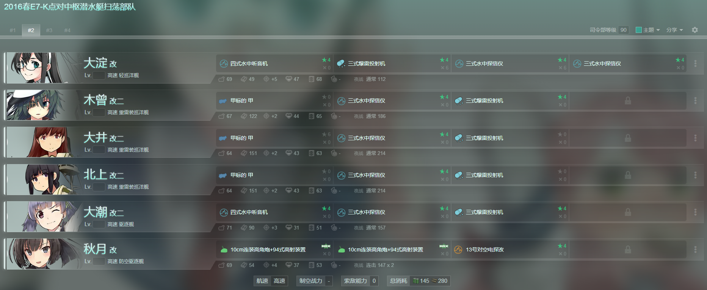Click 大井's 三式爆雷投射机 depth charge icon

coord(459,138)
